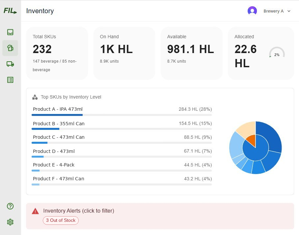Select Product D - 473ml row
The width and height of the screenshot is (299, 235).
click(x=122, y=154)
